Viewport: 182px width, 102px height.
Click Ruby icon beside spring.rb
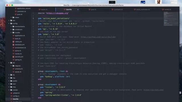click(13, 60)
